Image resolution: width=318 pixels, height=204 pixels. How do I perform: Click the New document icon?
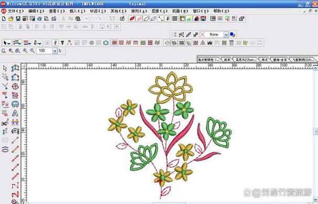[4, 19]
